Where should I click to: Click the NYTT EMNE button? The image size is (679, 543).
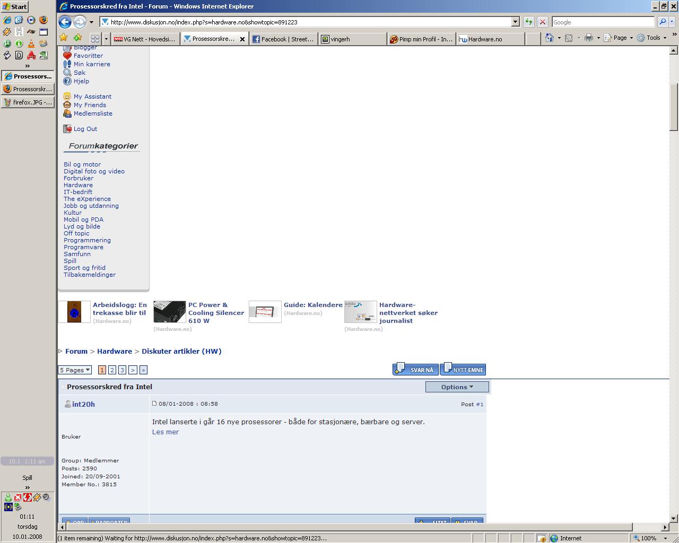[463, 369]
